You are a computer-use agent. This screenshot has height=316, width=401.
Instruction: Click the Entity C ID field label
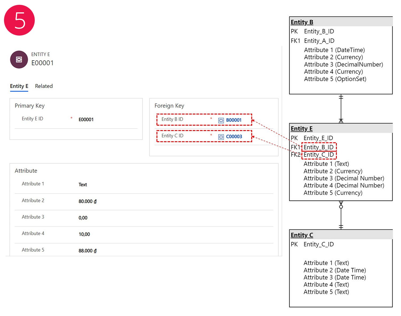[x=172, y=136]
